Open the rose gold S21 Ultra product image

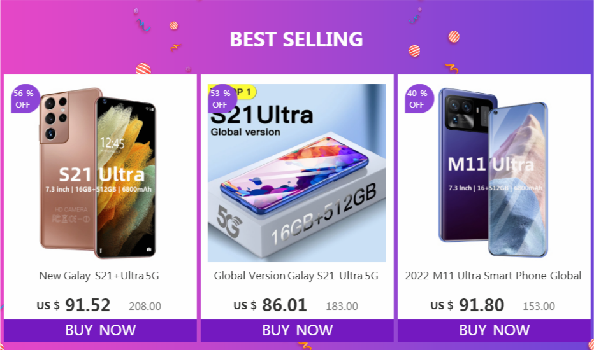tap(99, 173)
